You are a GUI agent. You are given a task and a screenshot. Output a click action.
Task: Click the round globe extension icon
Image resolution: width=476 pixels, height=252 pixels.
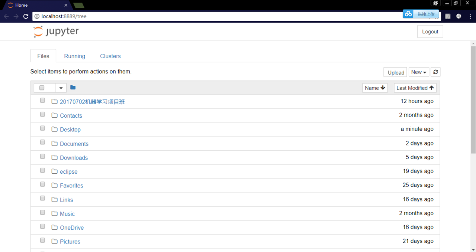click(x=459, y=16)
